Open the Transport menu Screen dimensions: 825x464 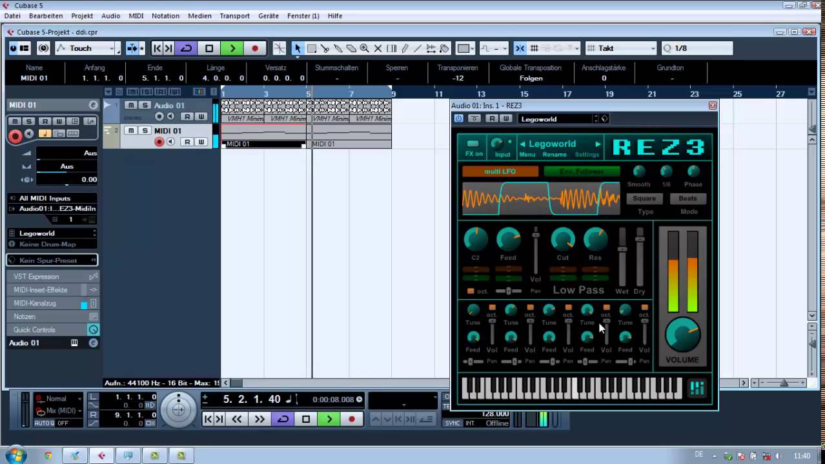point(234,15)
